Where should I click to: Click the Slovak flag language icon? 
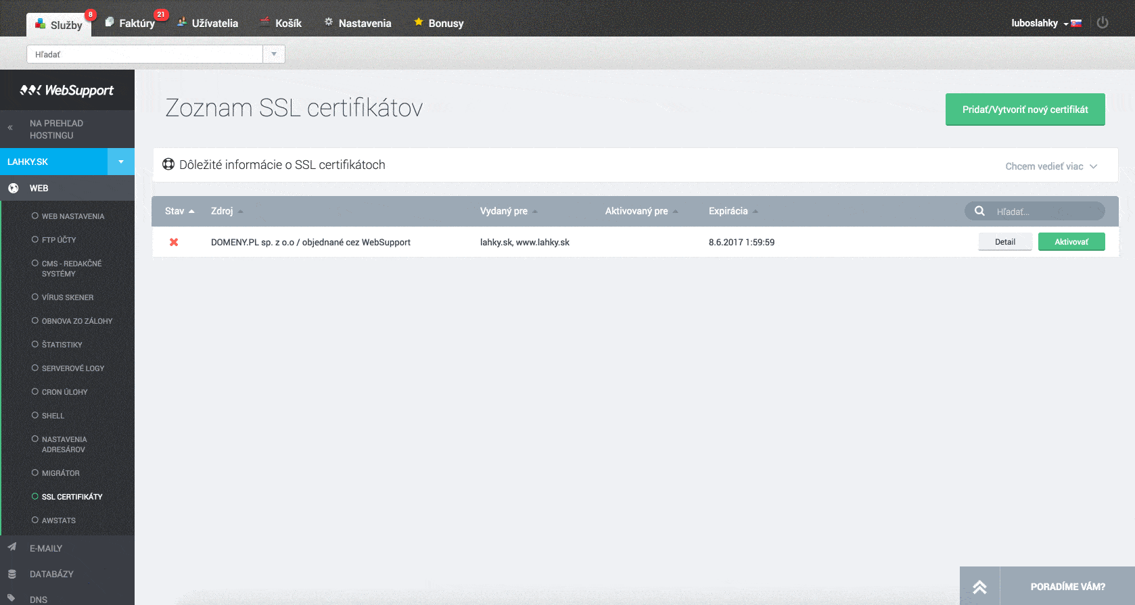click(1076, 23)
